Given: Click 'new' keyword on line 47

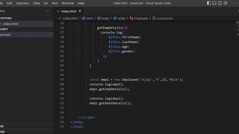Looking at the screenshot, I should click(x=117, y=80).
